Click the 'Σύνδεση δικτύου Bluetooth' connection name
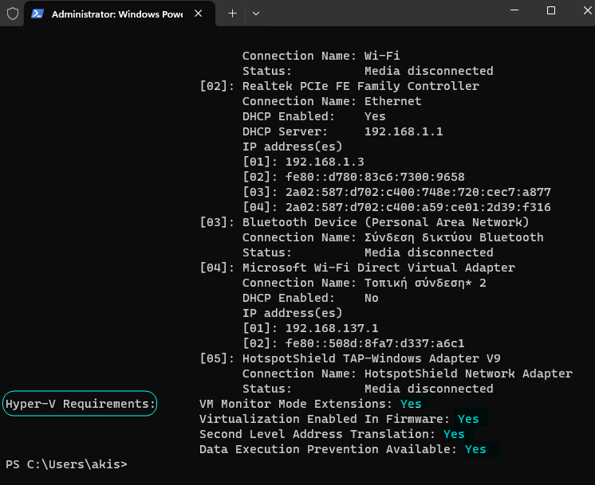Image resolution: width=595 pixels, height=485 pixels. [454, 237]
